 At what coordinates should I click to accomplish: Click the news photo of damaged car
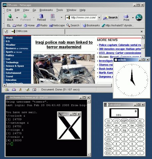64,69
